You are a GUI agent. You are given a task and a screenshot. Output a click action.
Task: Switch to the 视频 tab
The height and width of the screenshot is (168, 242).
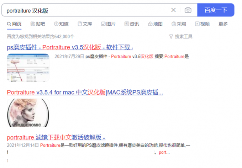click(x=202, y=24)
